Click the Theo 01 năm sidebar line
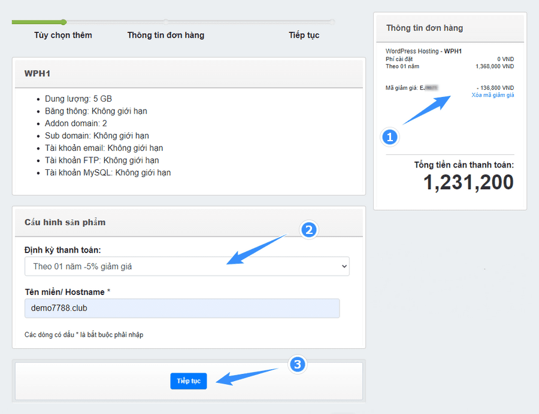This screenshot has height=414, width=539. 402,66
